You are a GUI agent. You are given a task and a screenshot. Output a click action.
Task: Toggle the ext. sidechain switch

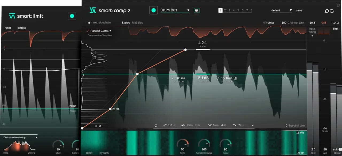click(x=89, y=23)
